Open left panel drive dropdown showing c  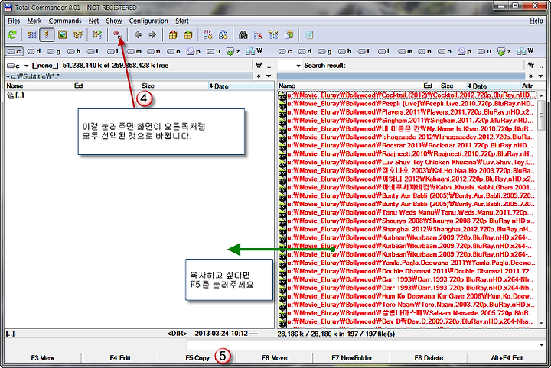18,66
